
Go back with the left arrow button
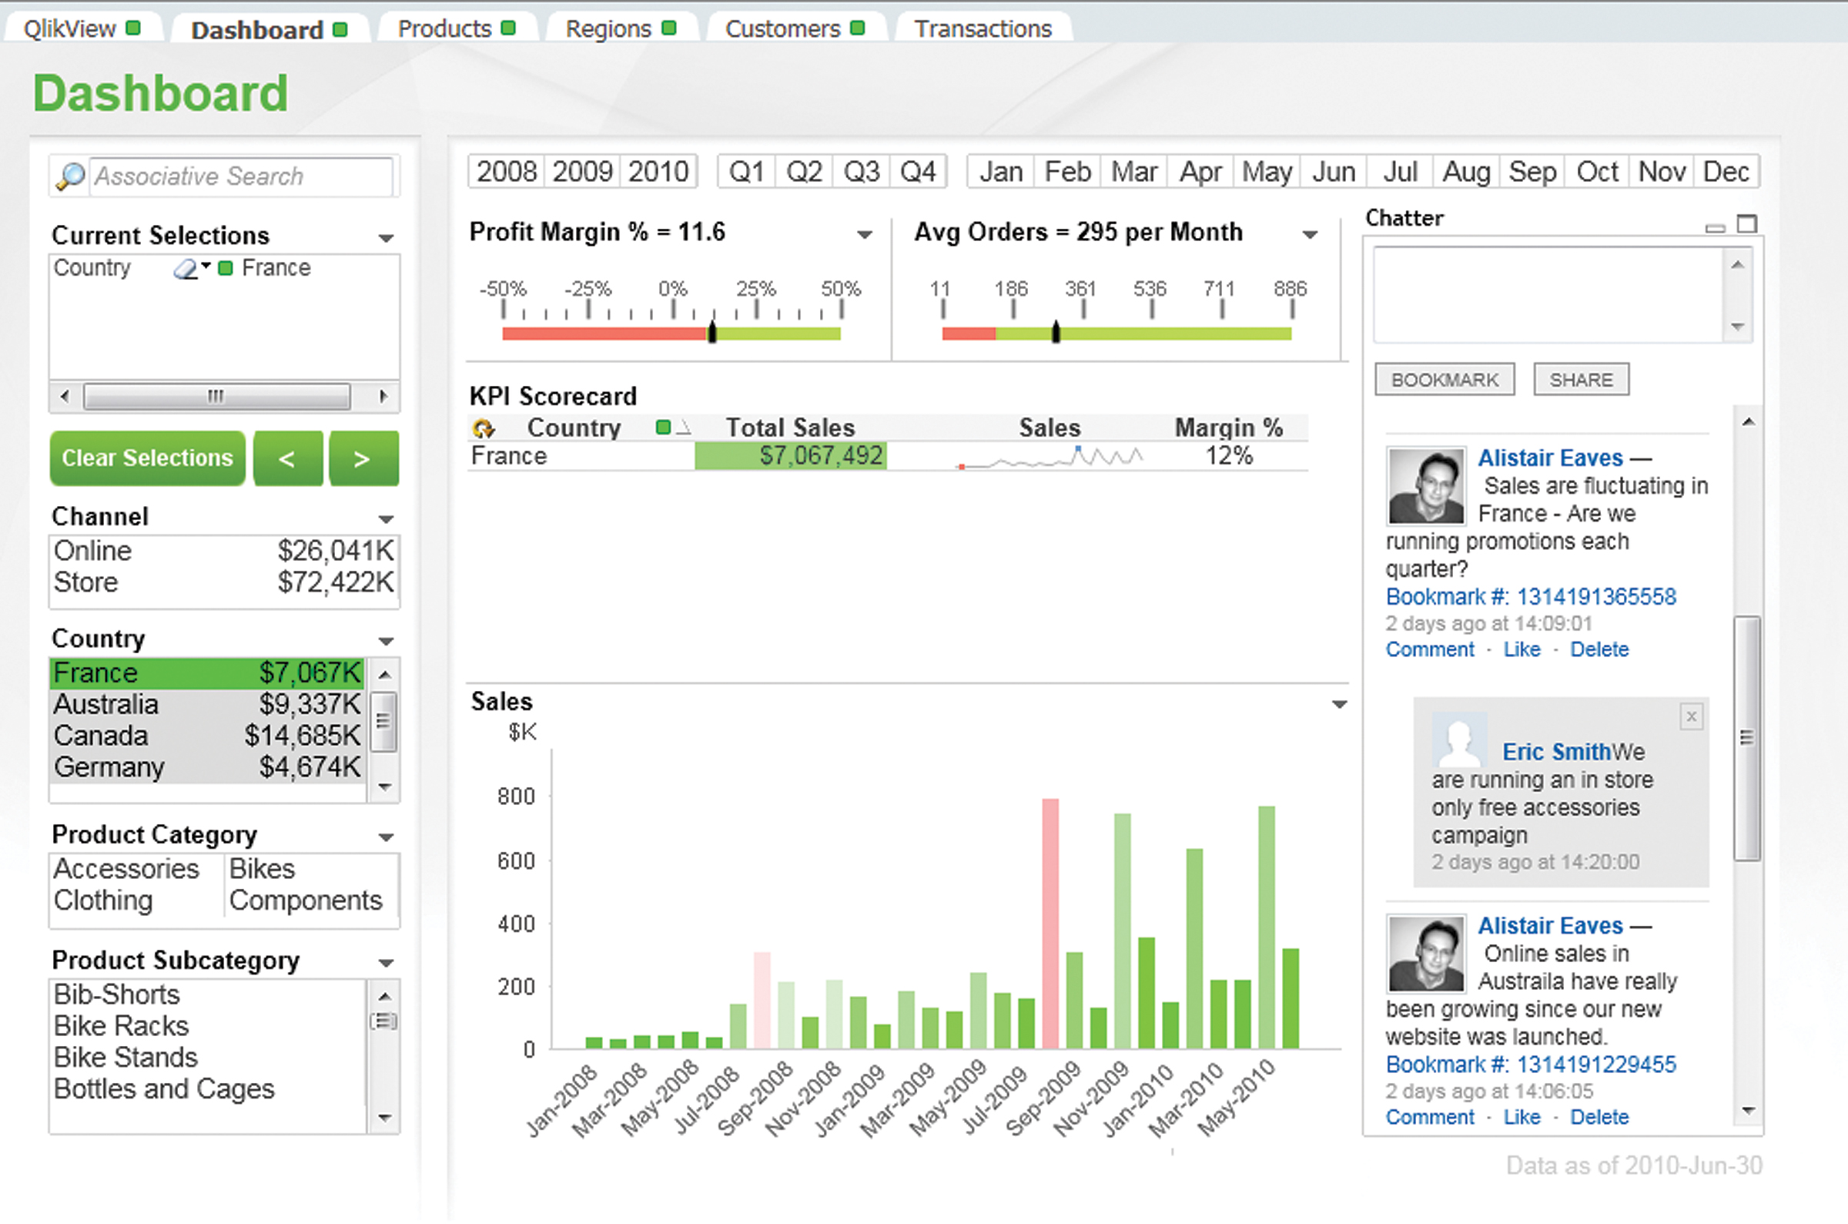tap(288, 459)
